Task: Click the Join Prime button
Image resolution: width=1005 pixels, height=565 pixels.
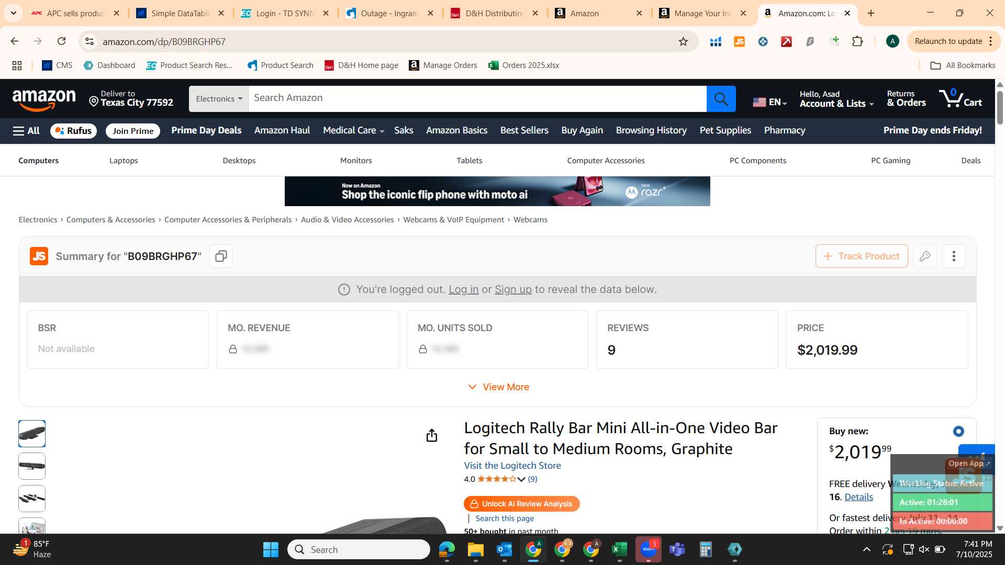Action: (x=133, y=131)
